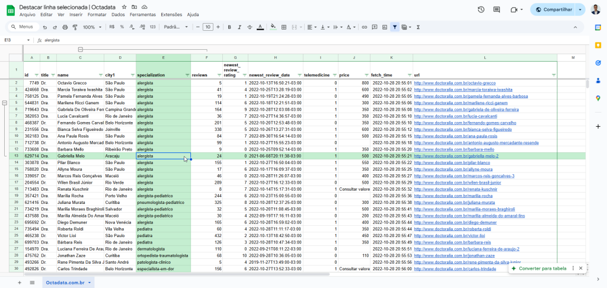Open text rotation dropdown

pos(351,27)
